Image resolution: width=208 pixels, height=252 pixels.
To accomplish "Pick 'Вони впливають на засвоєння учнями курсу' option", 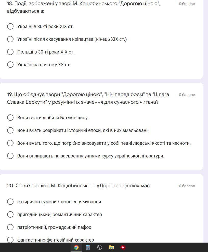I will tap(10, 156).
